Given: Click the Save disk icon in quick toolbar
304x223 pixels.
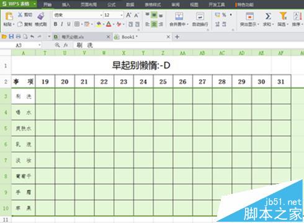Looking at the screenshot, I should pos(11,37).
